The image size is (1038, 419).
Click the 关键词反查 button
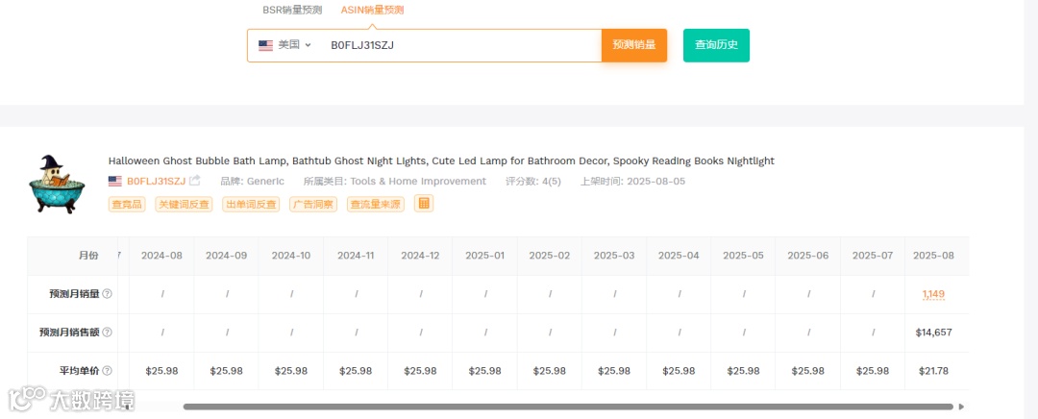[x=184, y=205]
